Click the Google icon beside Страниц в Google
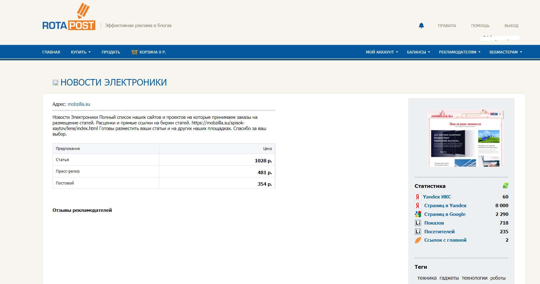540x284 pixels. click(418, 214)
